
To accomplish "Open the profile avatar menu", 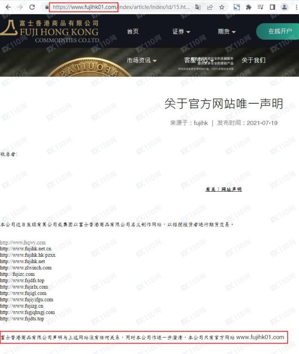I will point(285,7).
